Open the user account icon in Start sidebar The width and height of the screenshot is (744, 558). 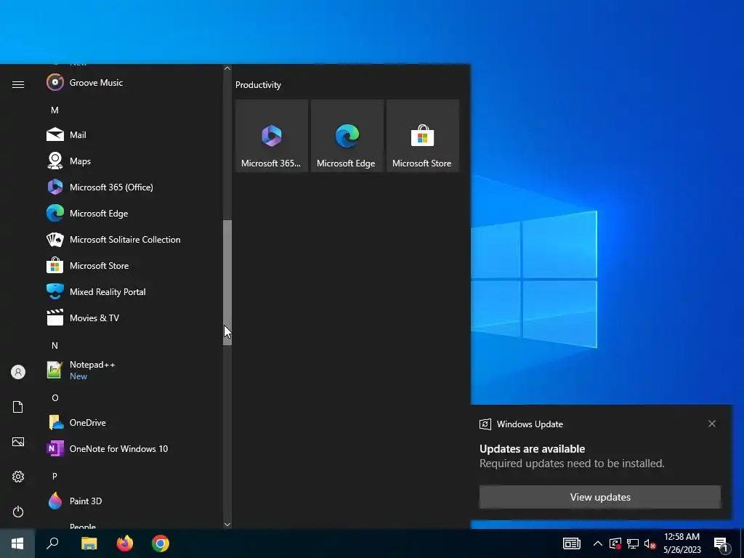[x=18, y=372]
